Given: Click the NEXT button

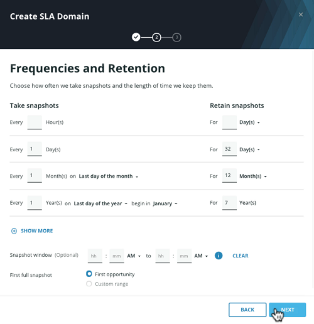Looking at the screenshot, I should pyautogui.click(x=288, y=310).
